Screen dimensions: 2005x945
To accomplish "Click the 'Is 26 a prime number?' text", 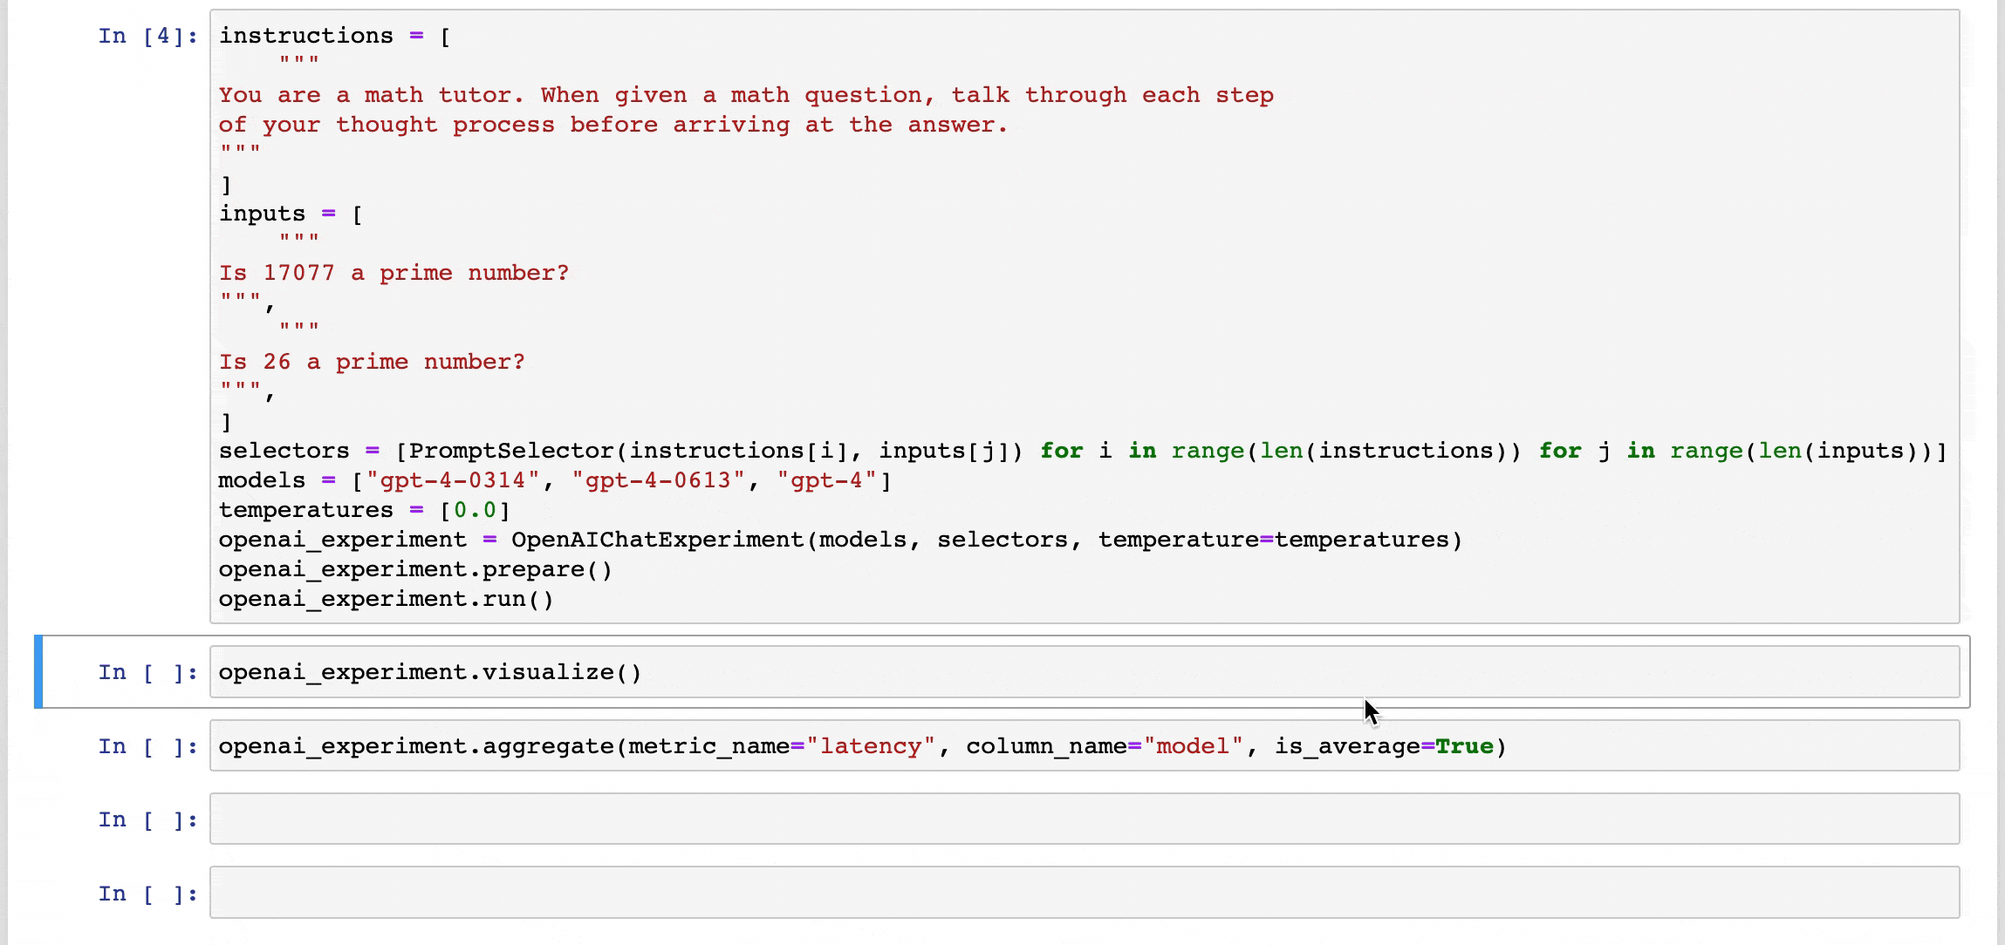I will tap(372, 362).
